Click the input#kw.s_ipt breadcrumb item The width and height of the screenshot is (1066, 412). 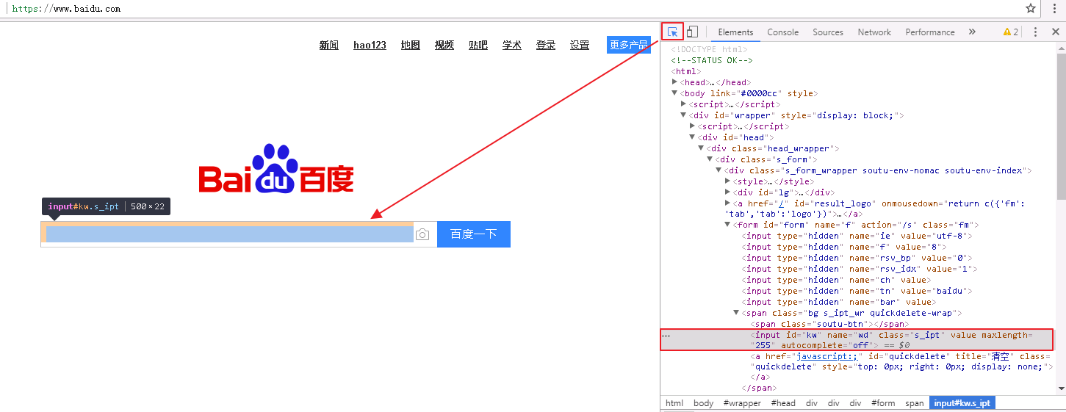[962, 403]
